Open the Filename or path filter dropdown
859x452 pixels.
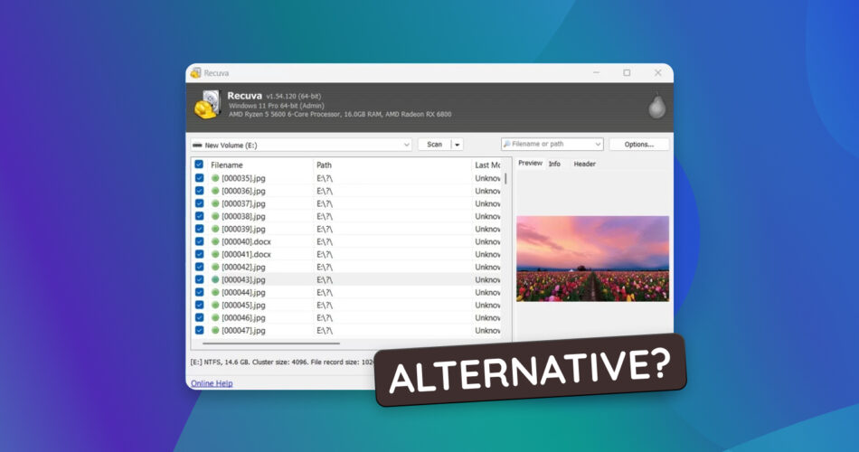pos(597,144)
